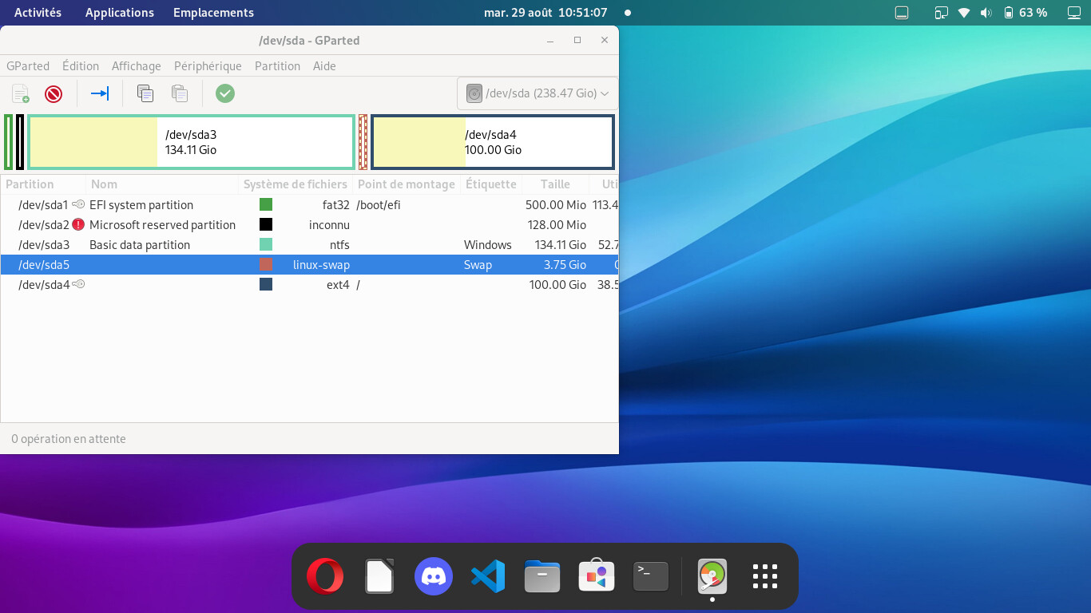
Task: Sort by Système de fichiers column header
Action: tap(296, 184)
